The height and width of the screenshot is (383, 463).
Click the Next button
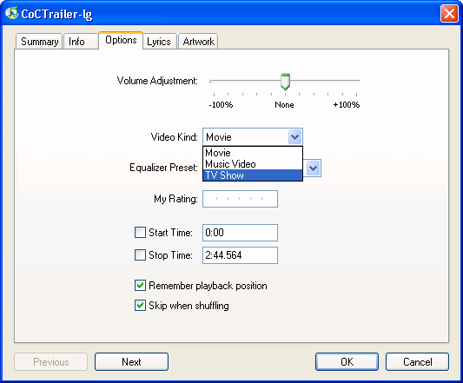pyautogui.click(x=131, y=362)
